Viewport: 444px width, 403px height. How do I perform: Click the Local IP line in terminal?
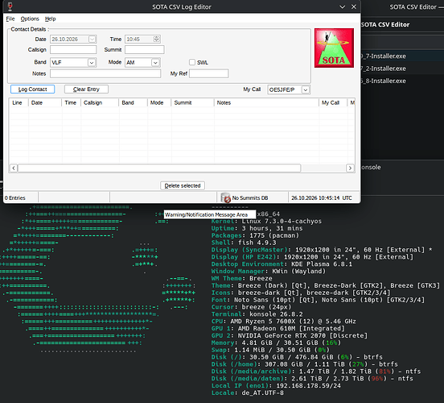[276, 386]
